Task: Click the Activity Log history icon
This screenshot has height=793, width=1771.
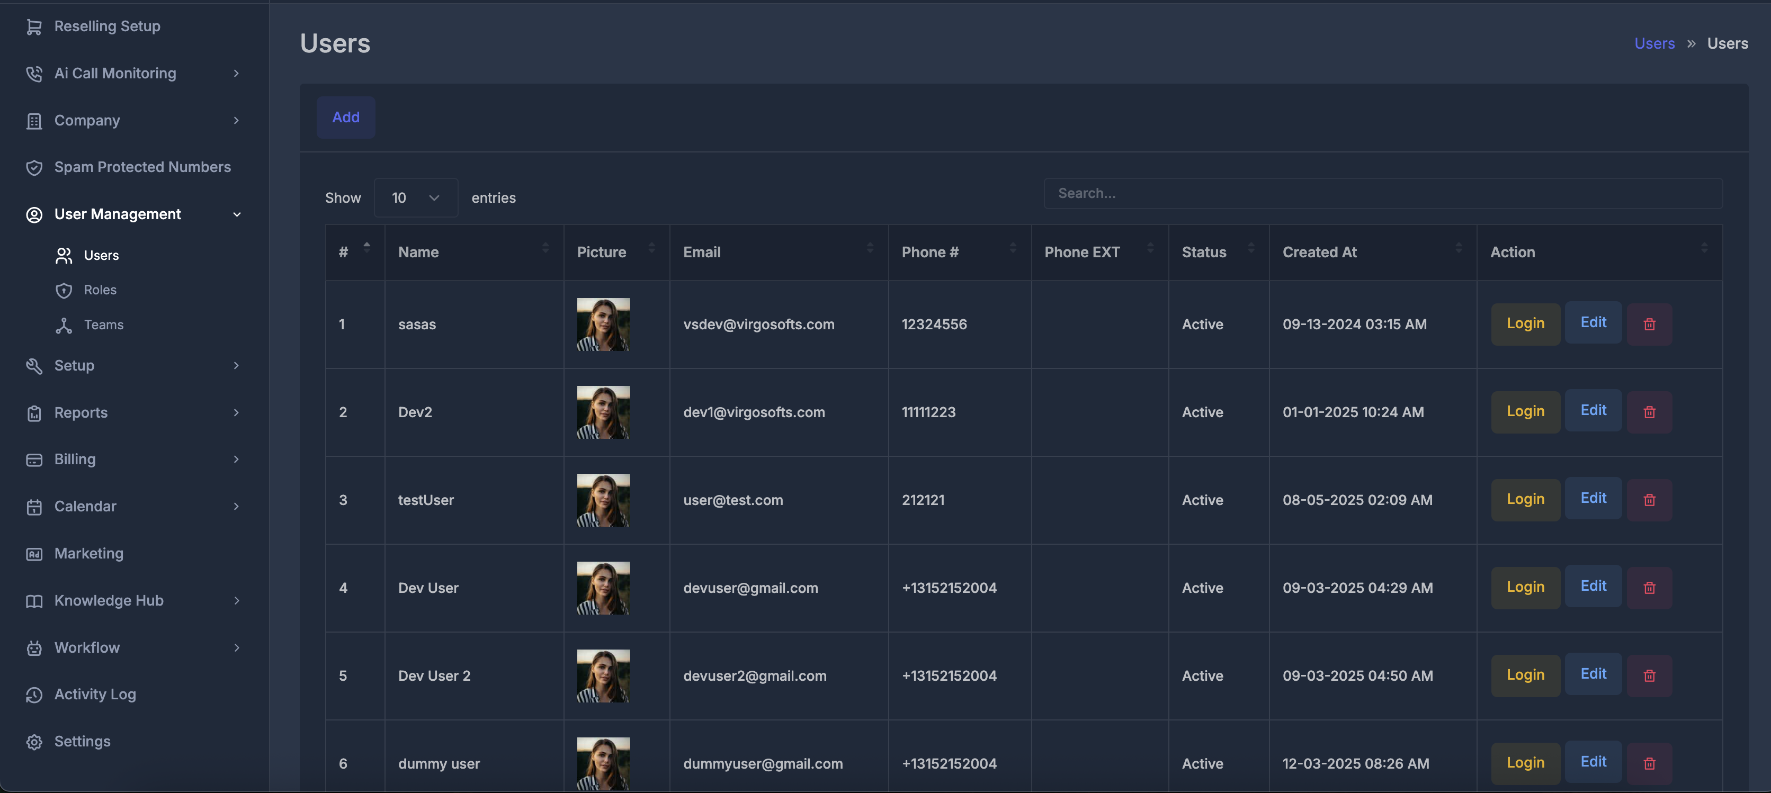Action: click(34, 695)
